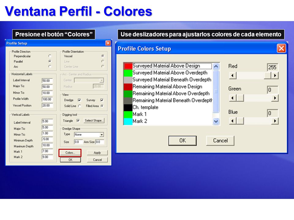Click the color list scroll up arrow
This screenshot has height=220, width=294.
coord(216,66)
